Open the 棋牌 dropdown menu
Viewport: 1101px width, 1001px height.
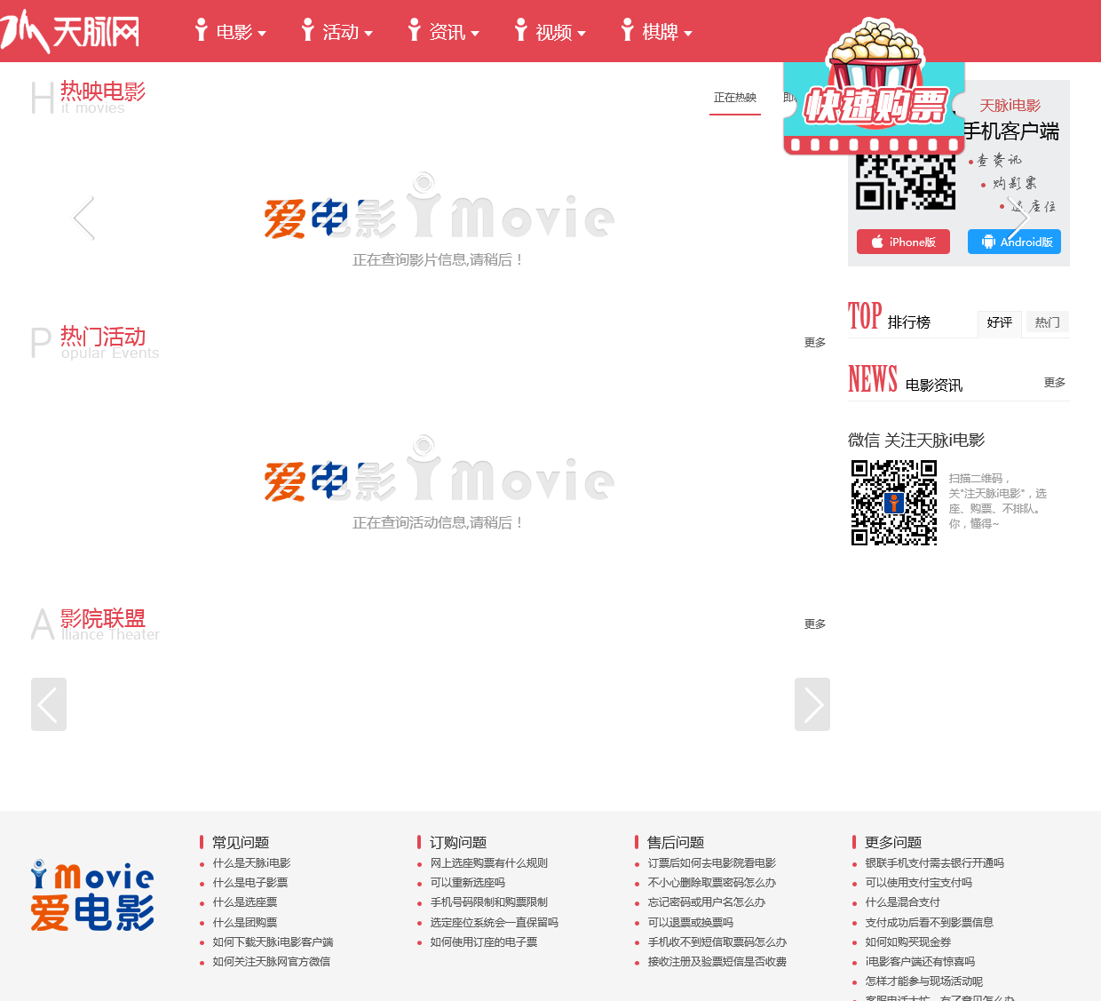click(x=657, y=31)
